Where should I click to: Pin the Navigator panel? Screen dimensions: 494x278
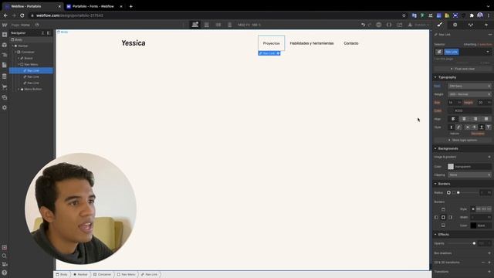[x=49, y=32]
